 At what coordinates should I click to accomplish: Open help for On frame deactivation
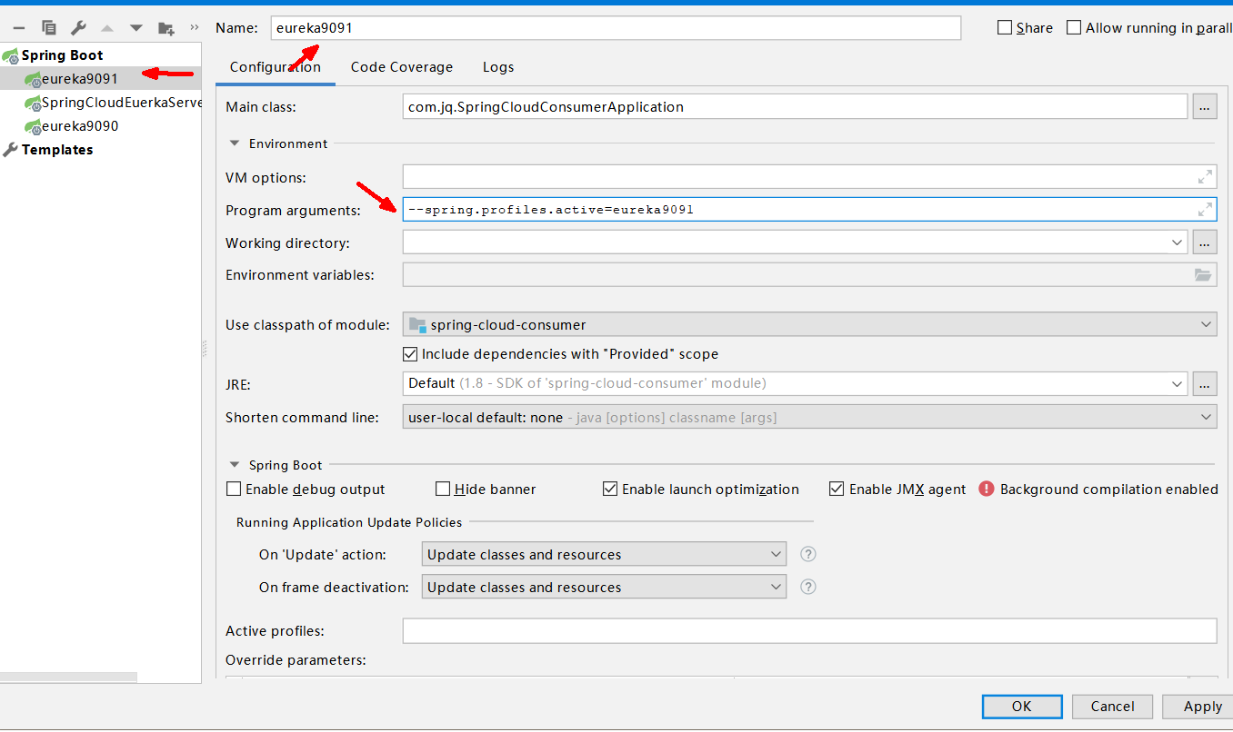(x=807, y=588)
